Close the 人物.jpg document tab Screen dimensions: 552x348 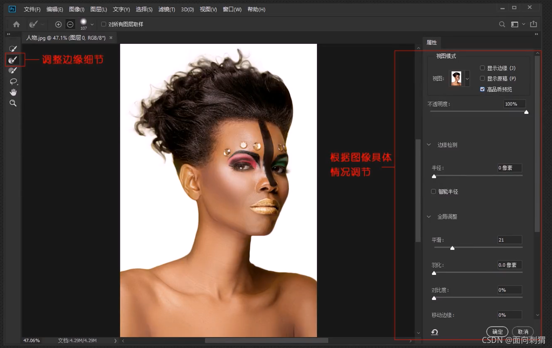tap(111, 38)
